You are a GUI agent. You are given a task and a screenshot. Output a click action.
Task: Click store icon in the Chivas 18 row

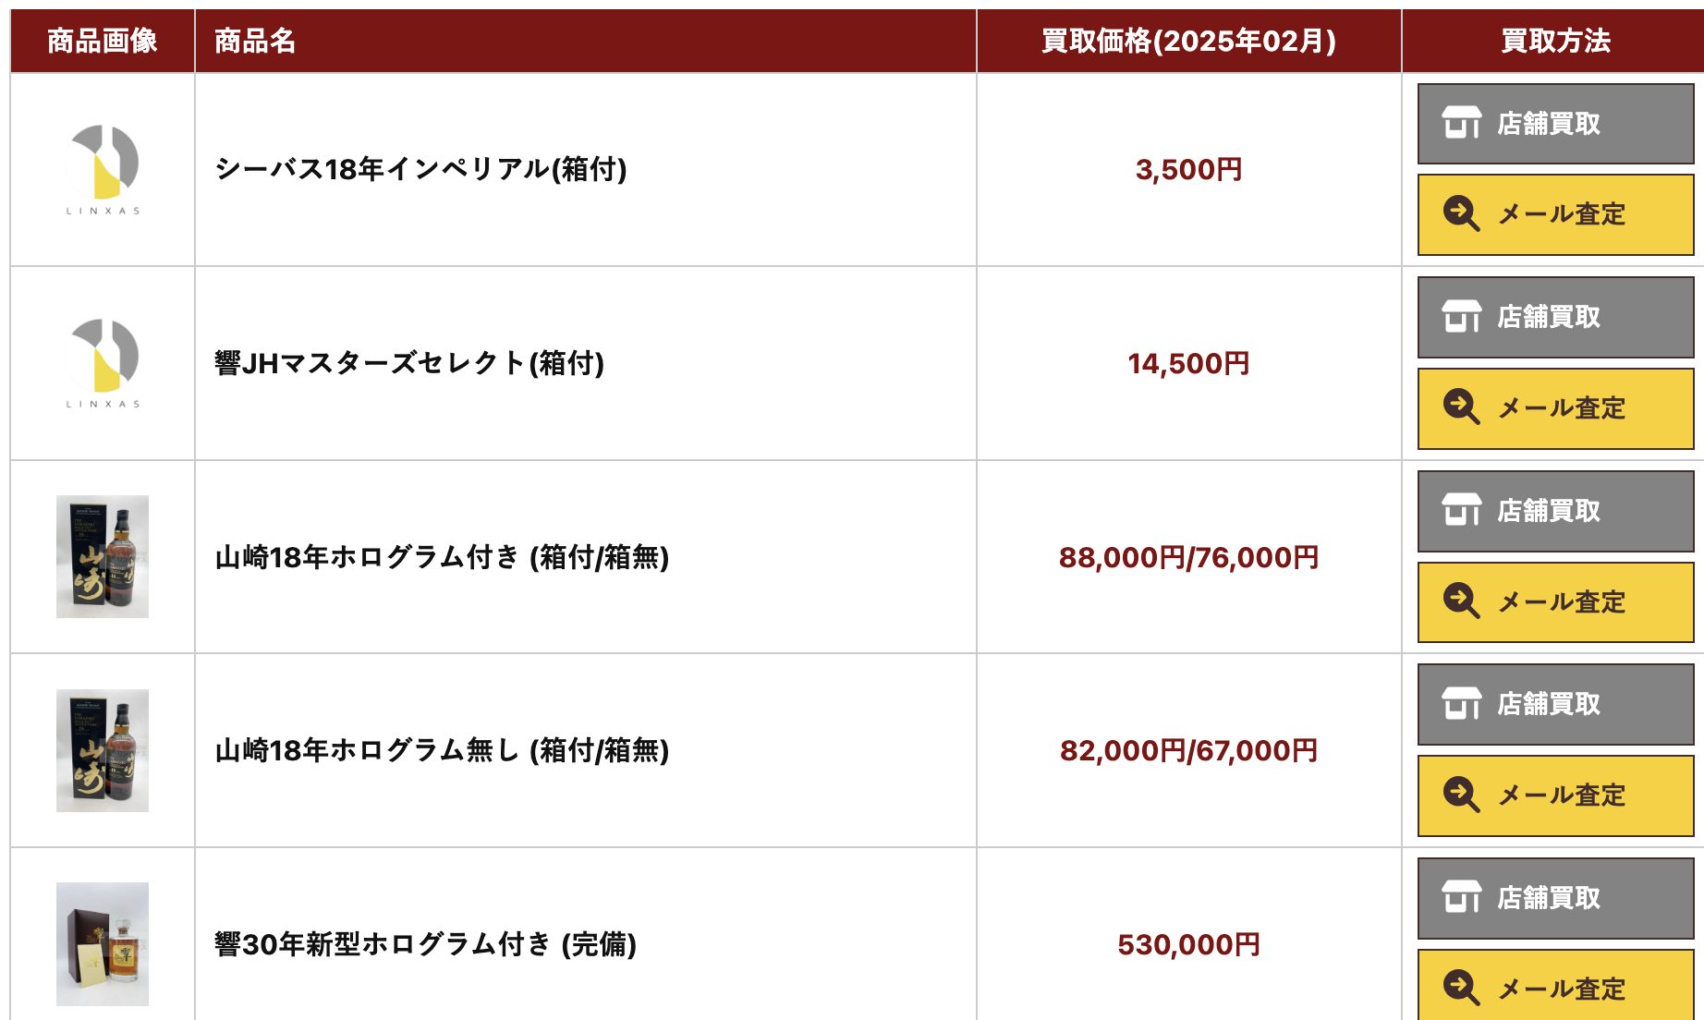pyautogui.click(x=1461, y=123)
